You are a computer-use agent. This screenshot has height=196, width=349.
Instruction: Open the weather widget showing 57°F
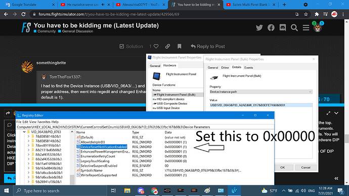tap(269, 190)
